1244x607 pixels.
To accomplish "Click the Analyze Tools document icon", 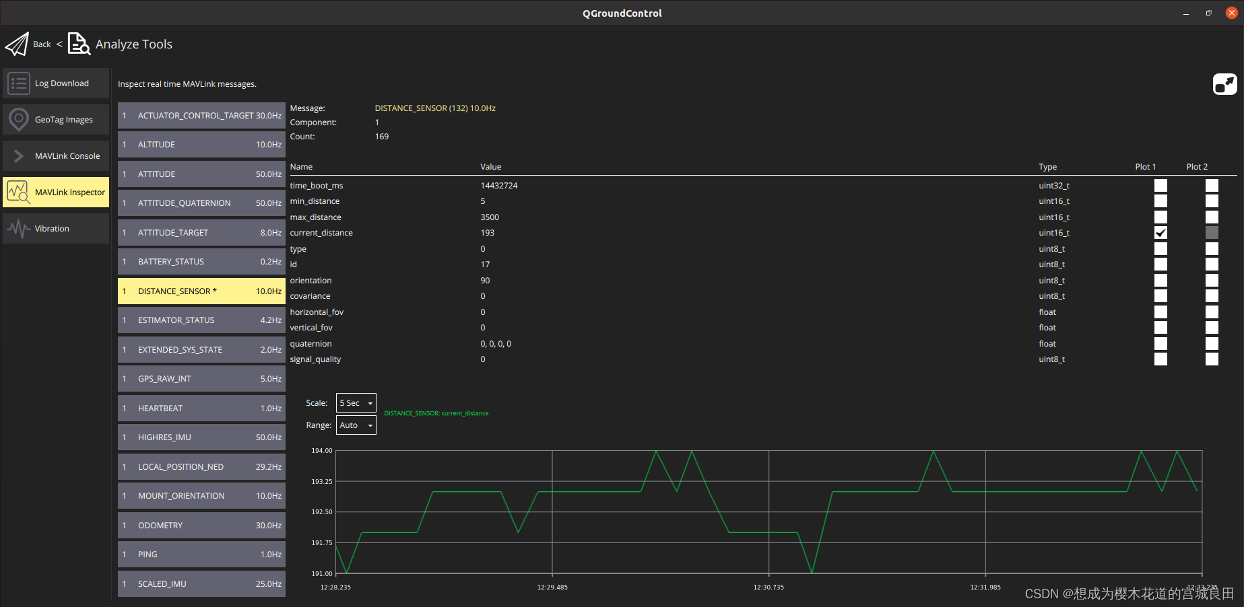I will tap(79, 44).
